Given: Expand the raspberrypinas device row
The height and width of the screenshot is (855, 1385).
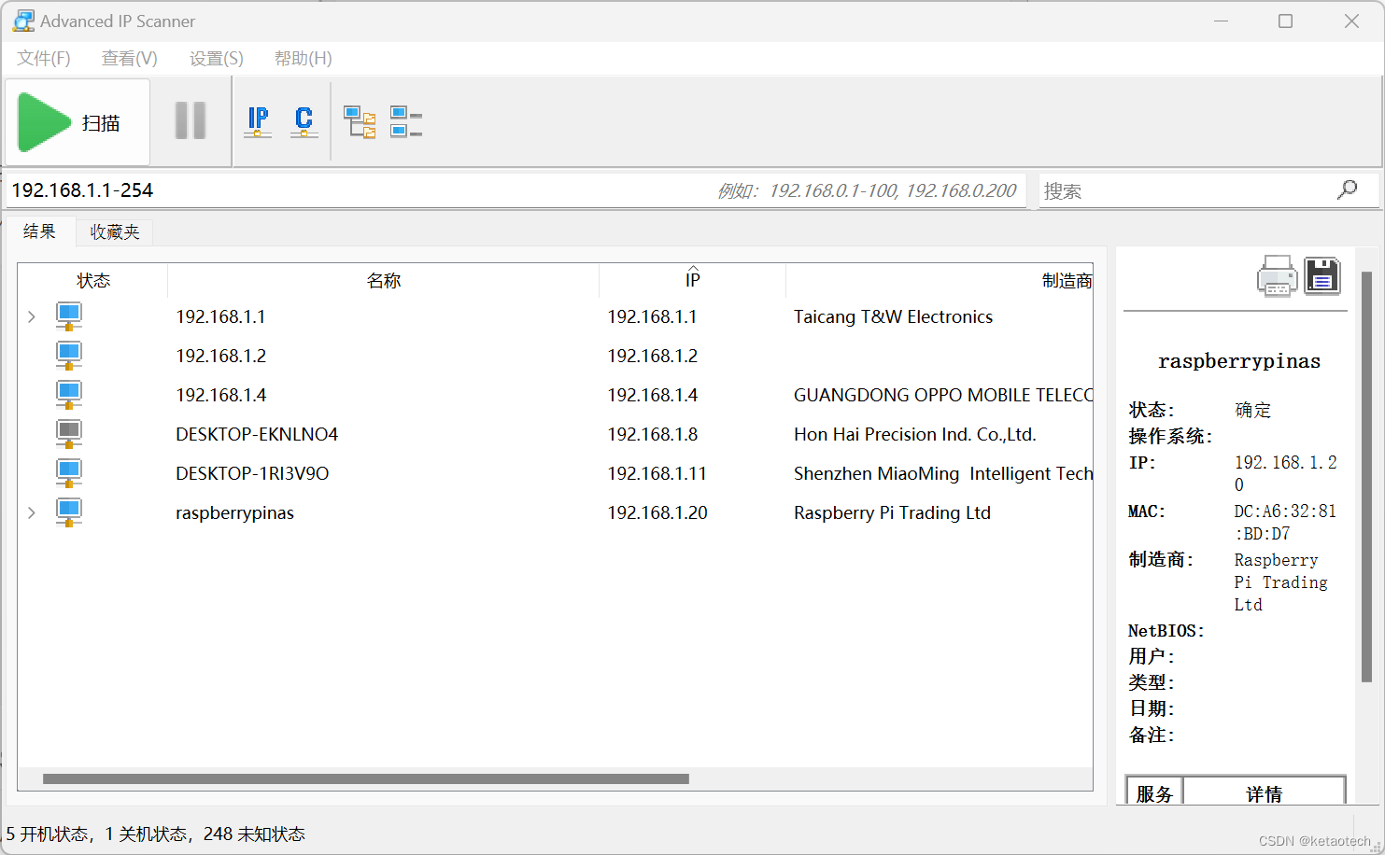Looking at the screenshot, I should pos(32,512).
